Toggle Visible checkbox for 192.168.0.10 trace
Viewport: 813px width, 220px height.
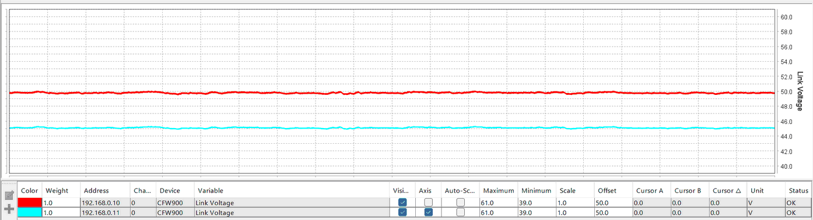402,203
